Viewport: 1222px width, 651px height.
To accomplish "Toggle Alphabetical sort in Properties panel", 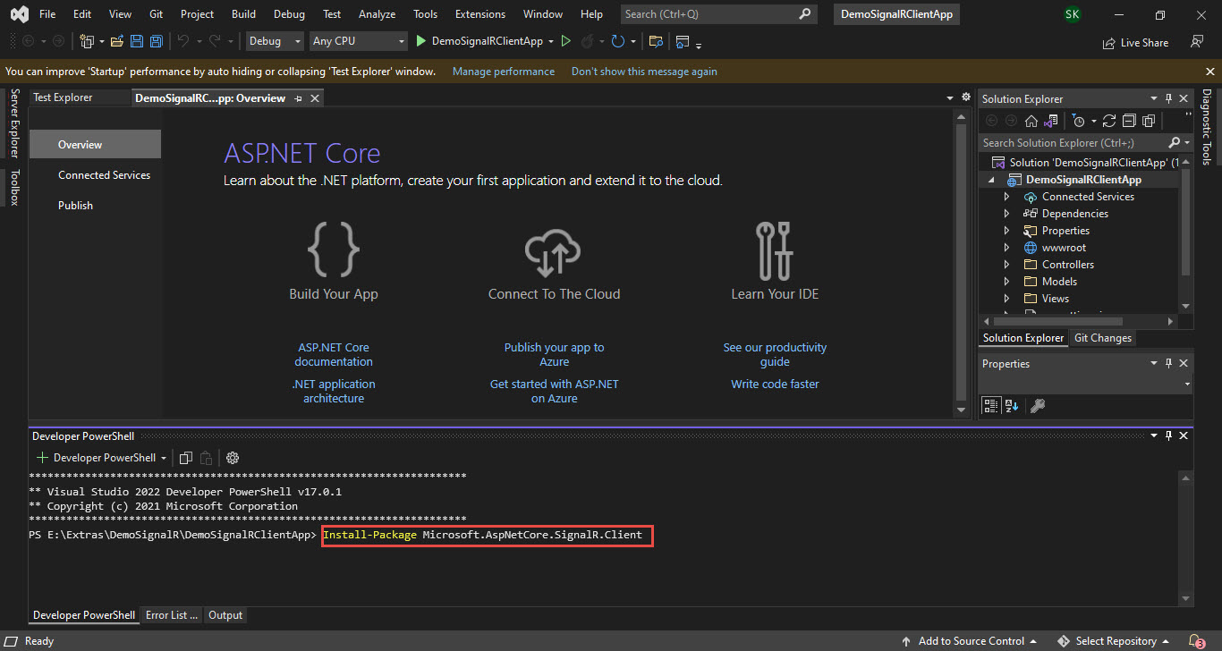I will (x=1012, y=406).
